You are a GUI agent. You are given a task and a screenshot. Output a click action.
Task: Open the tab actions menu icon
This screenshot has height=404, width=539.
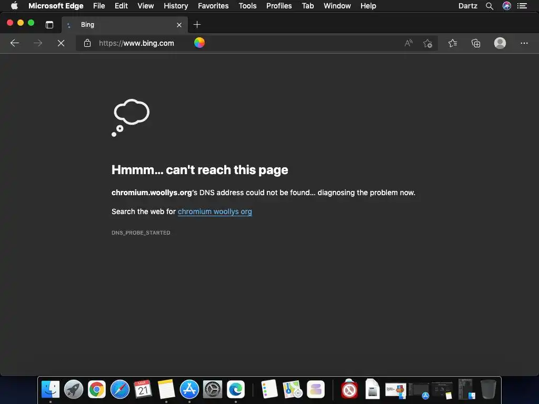[x=49, y=25]
